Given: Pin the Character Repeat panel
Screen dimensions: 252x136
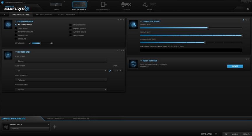Looking at the screenshot, I should (x=243, y=20).
